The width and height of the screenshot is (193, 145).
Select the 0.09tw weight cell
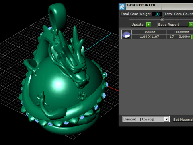(x=184, y=37)
